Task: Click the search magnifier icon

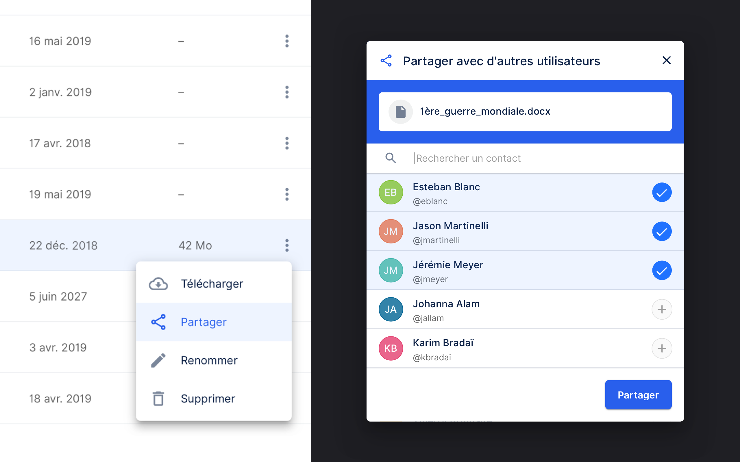Action: pyautogui.click(x=391, y=158)
